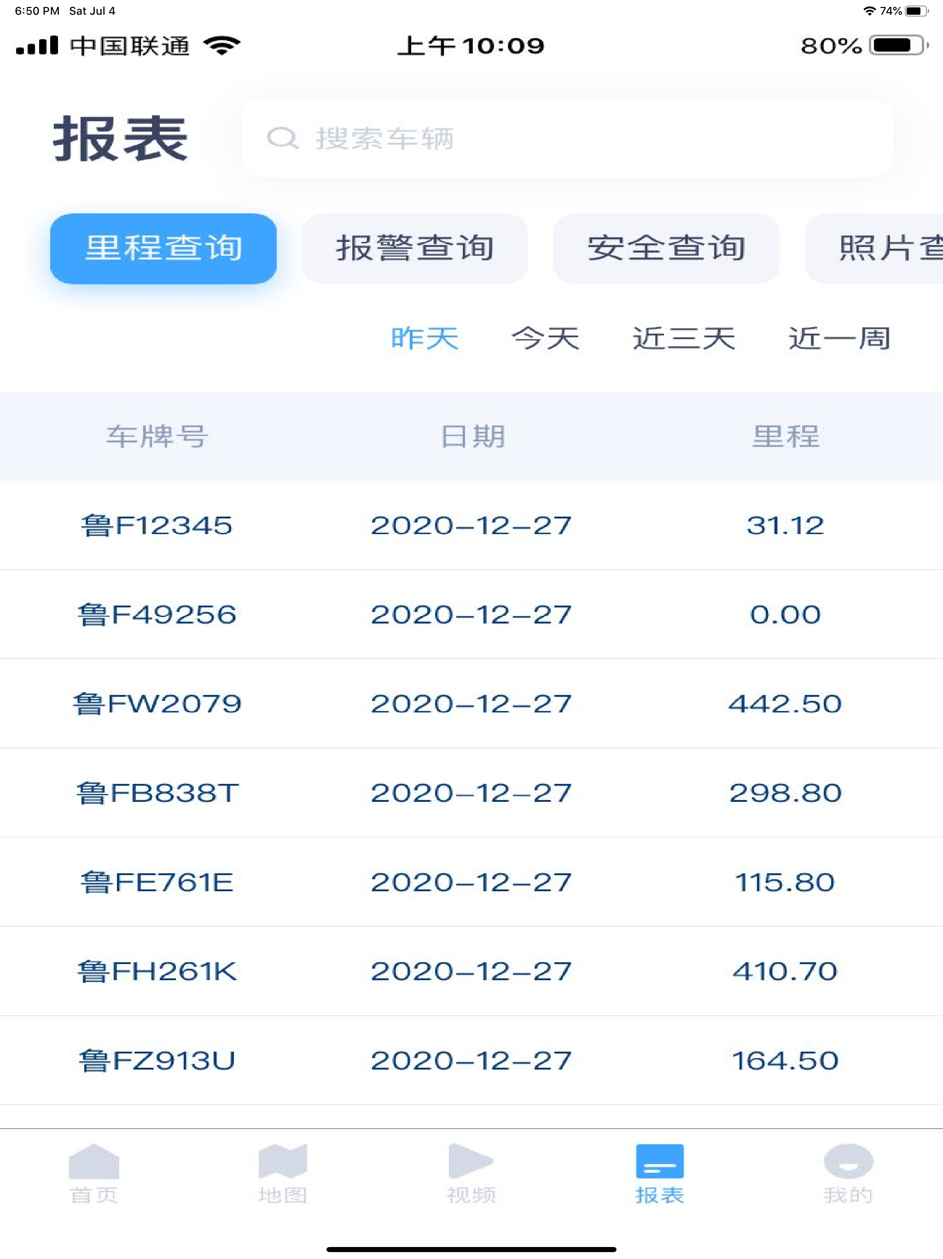The width and height of the screenshot is (943, 1259).
Task: Tap the iPad status bar battery icon
Action: 916,11
